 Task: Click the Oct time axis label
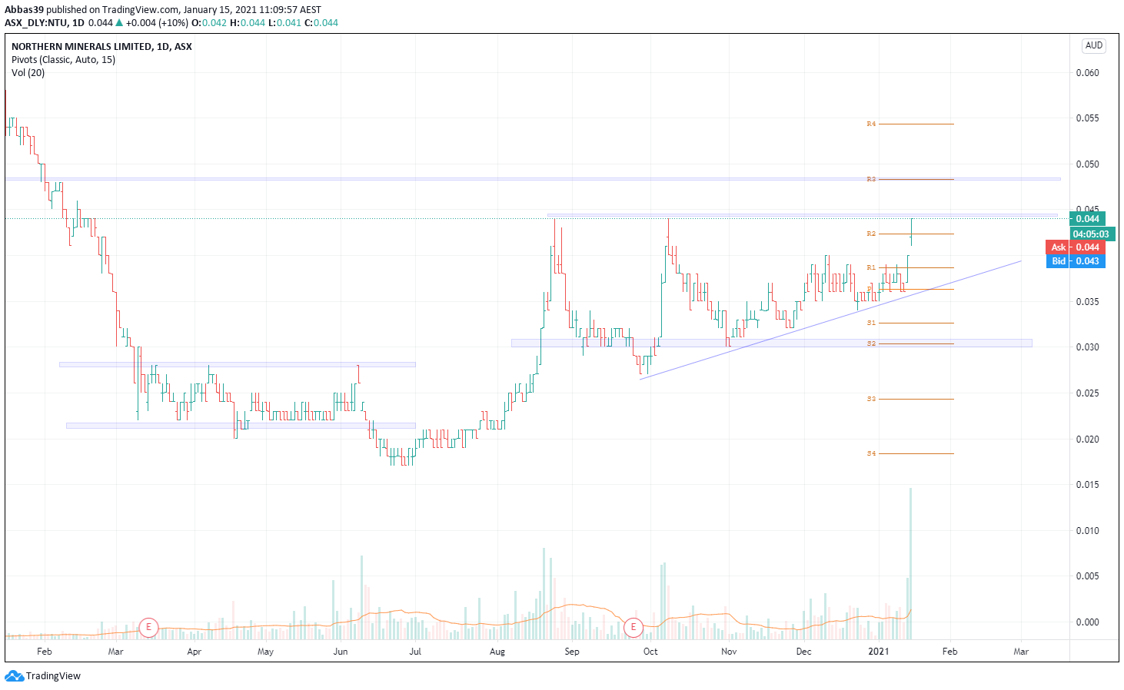650,652
